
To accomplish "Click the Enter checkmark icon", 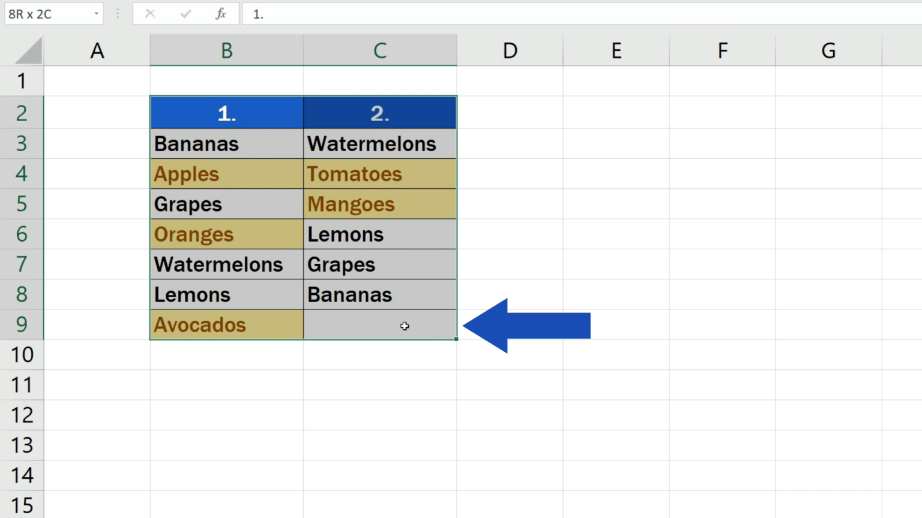I will click(185, 14).
